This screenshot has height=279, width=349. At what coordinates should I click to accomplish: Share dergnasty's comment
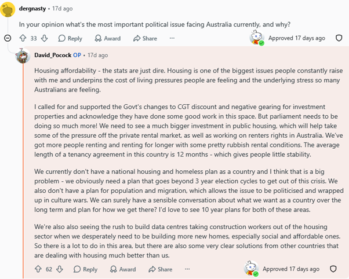tap(145, 38)
